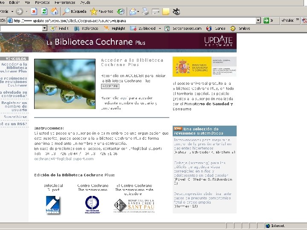Image resolution: width=307 pixels, height=230 pixels.
Task: Click the address bar URL field
Action: pyautogui.click(x=134, y=20)
